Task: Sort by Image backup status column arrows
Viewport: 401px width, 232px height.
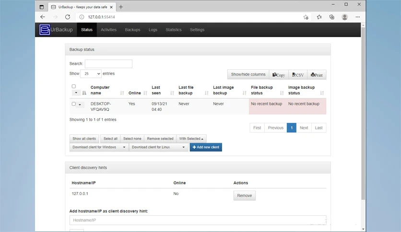Action: tap(322, 93)
